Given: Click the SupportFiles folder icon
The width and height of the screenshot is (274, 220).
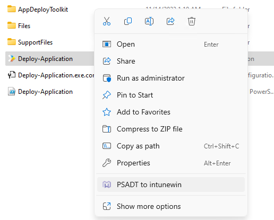Looking at the screenshot, I should (12, 42).
